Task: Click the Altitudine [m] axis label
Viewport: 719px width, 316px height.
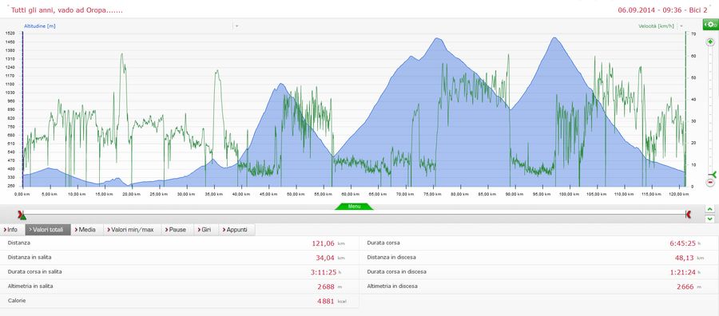Action: tap(40, 26)
